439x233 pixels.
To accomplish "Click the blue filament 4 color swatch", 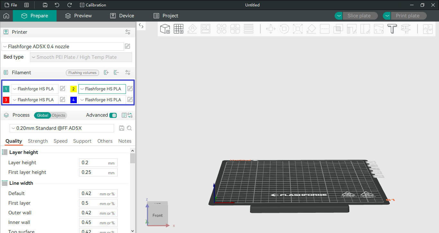I will (x=74, y=100).
